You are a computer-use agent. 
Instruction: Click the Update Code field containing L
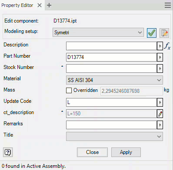tap(112, 102)
